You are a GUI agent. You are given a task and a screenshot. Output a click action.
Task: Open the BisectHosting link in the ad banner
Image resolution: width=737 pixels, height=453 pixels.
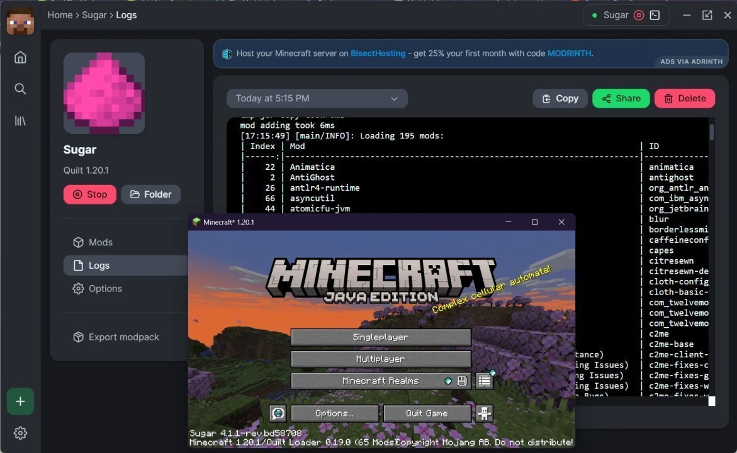click(378, 53)
